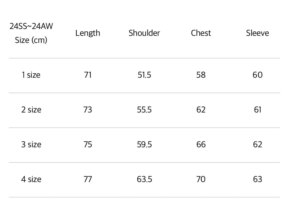Click the Chest column header

[201, 33]
